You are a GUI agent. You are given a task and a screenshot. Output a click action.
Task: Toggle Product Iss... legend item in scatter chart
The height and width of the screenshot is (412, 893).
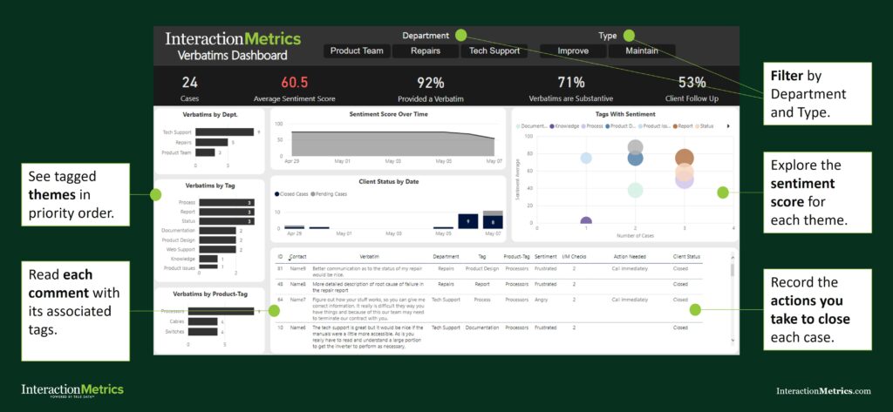click(654, 126)
